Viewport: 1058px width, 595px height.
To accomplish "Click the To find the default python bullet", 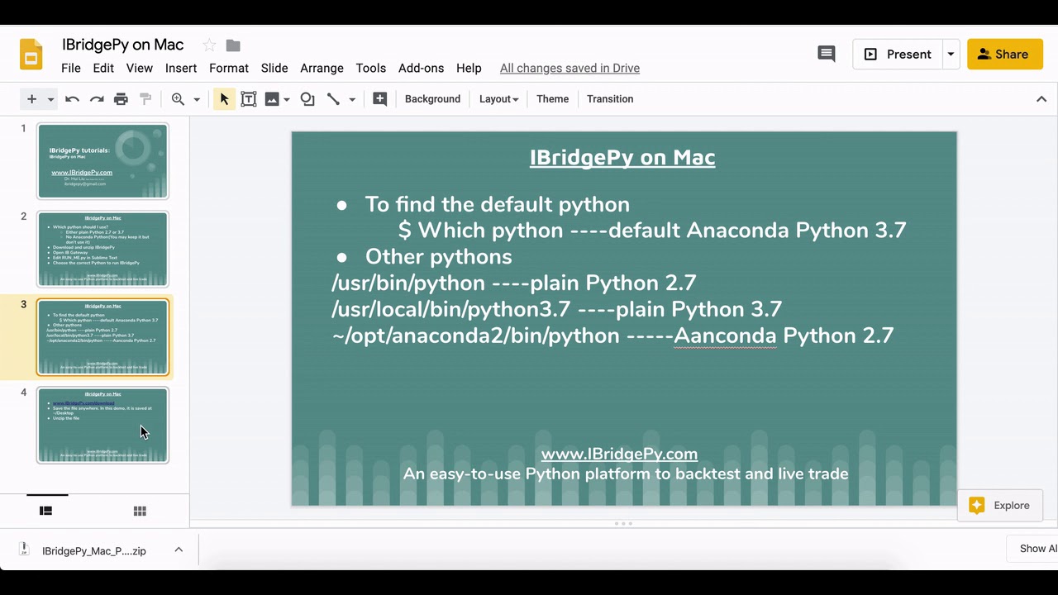I will click(x=497, y=204).
